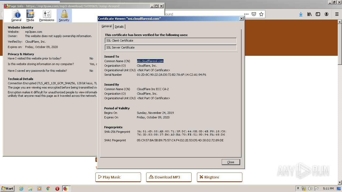
Task: Click the certificate serial number value
Action: [x=172, y=75]
